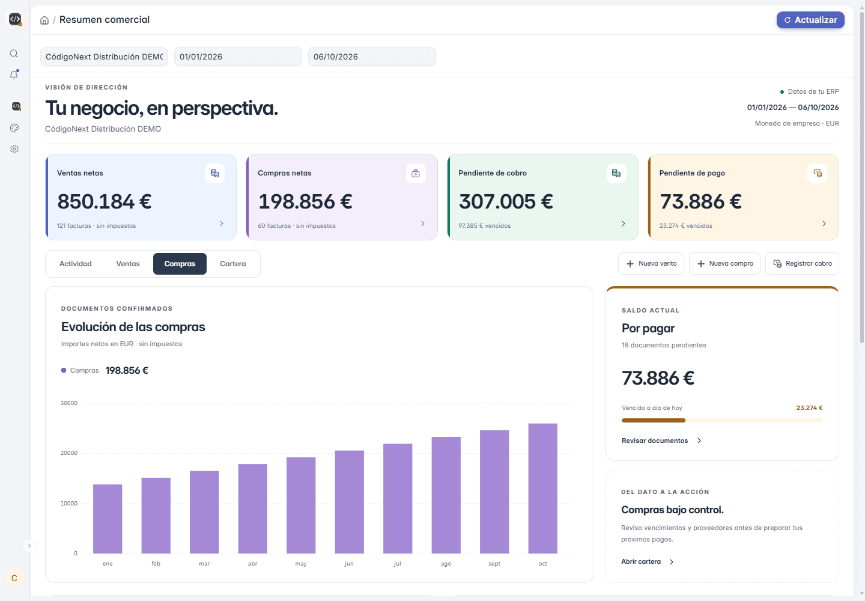The width and height of the screenshot is (865, 601).
Task: Click the end date field 06/10/2026
Action: pyautogui.click(x=372, y=56)
